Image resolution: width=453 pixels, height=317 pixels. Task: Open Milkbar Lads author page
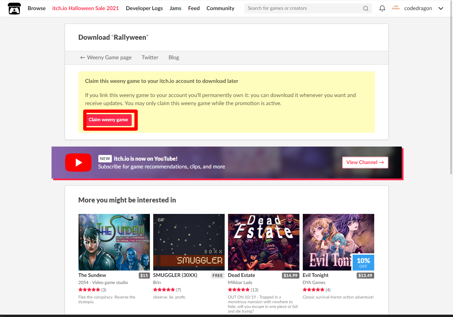point(240,283)
